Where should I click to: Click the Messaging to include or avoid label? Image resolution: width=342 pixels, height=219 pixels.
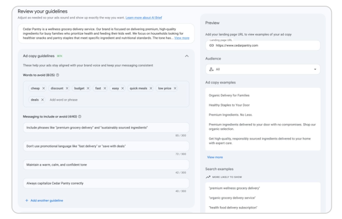click(50, 116)
